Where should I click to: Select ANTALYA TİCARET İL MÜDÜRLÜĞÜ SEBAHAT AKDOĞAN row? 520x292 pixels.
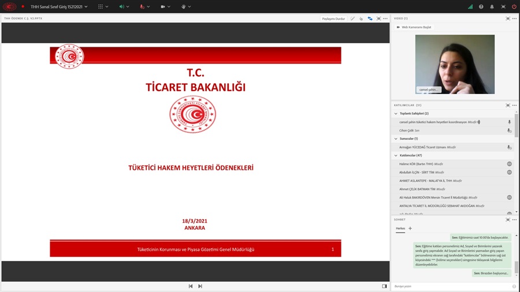[454, 206]
